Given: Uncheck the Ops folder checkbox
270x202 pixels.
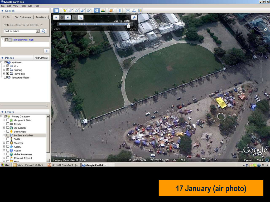Looking at the screenshot, I should point(8,66).
